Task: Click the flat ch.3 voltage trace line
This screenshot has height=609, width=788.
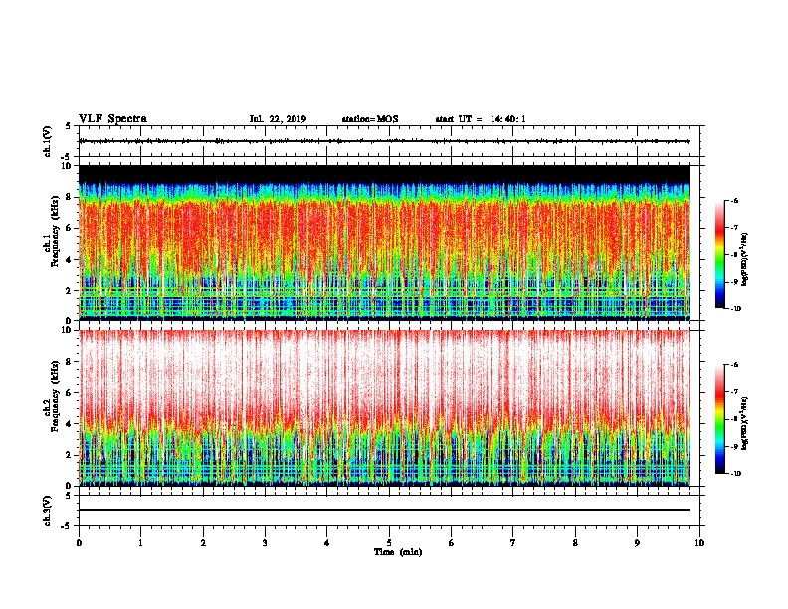Action: (384, 510)
